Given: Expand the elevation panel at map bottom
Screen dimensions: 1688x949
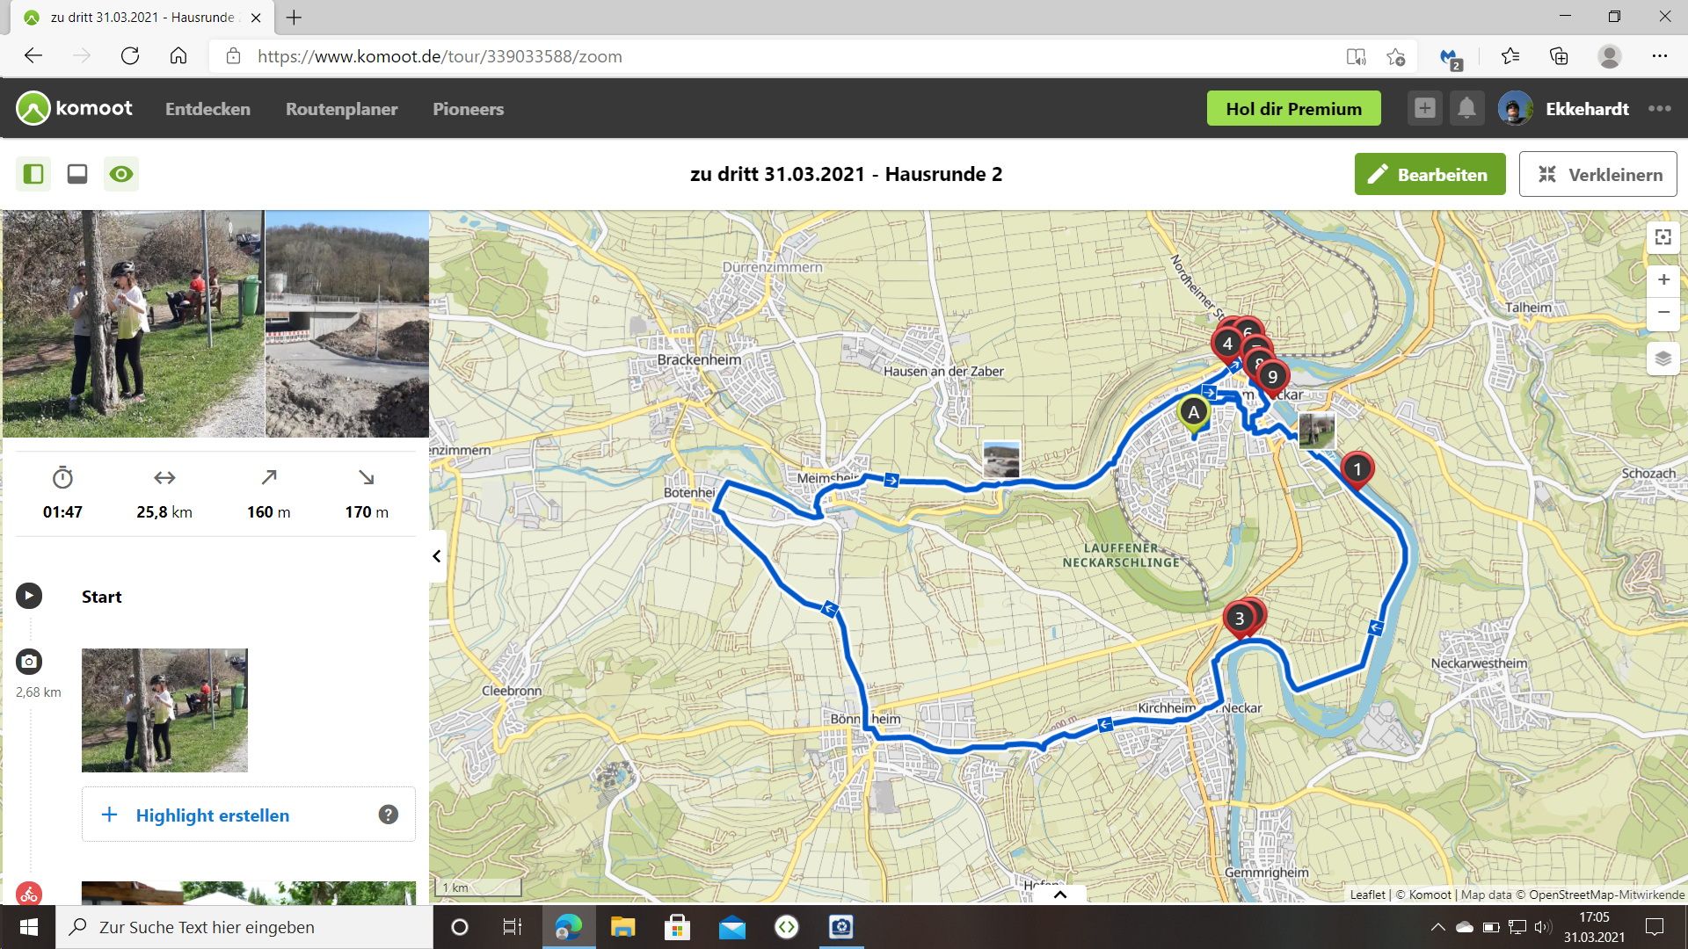Looking at the screenshot, I should click(x=1059, y=895).
